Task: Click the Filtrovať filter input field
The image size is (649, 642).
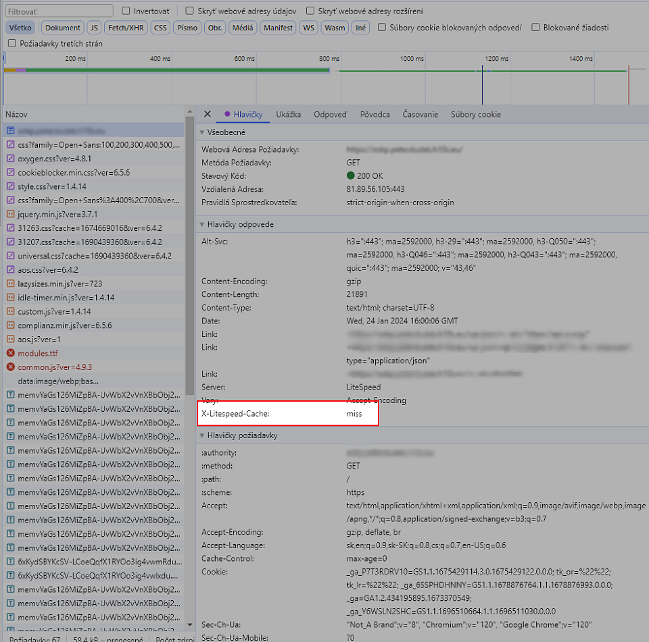Action: [x=59, y=11]
